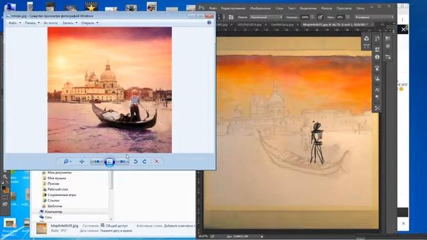The image size is (427, 240).
Task: Click orange background color swatch
Action: click(7, 191)
